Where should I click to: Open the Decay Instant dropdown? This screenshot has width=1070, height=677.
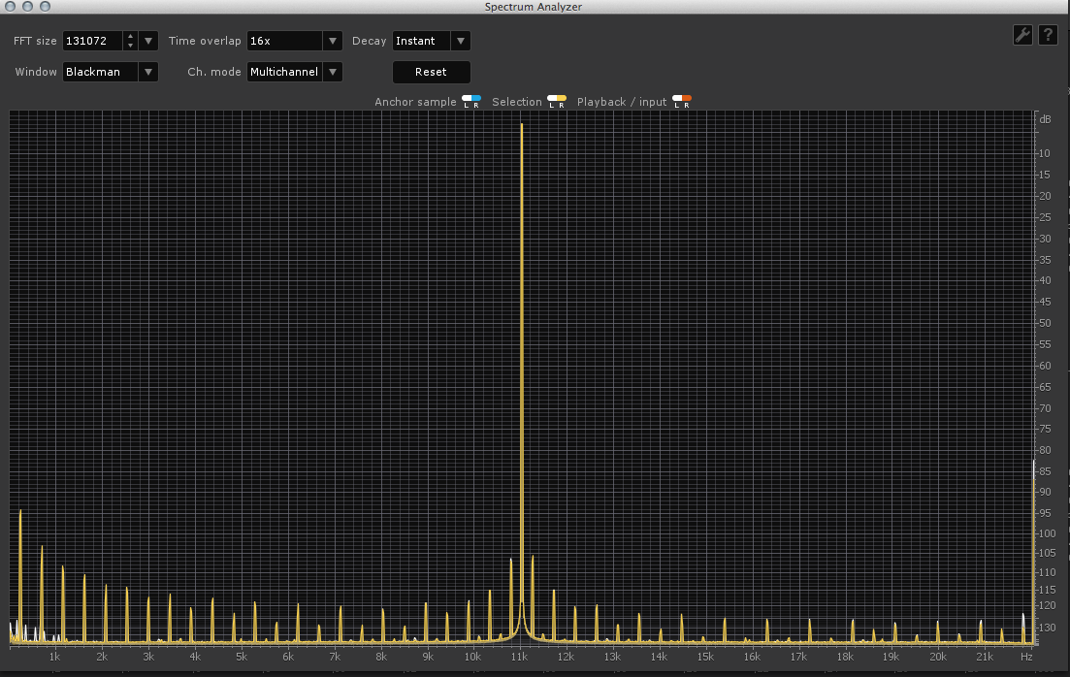(431, 41)
